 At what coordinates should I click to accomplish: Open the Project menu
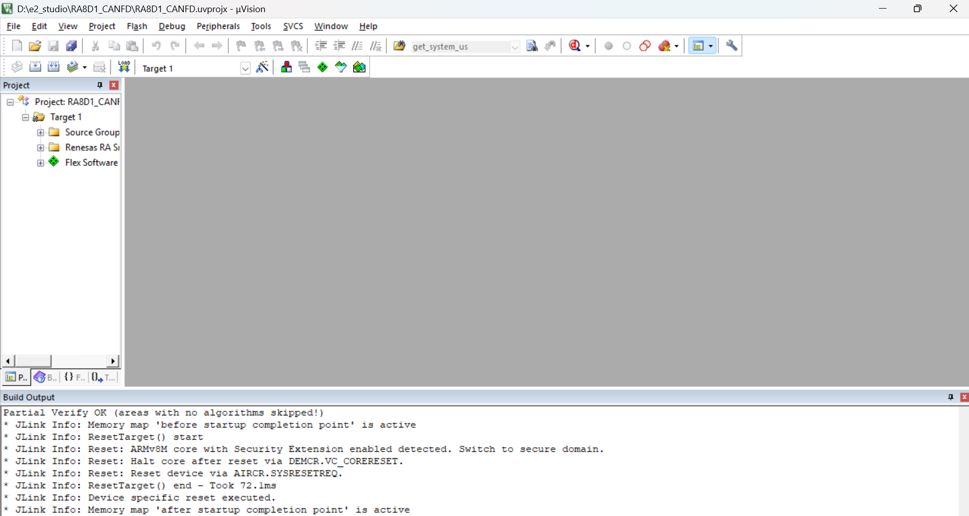[x=102, y=26]
